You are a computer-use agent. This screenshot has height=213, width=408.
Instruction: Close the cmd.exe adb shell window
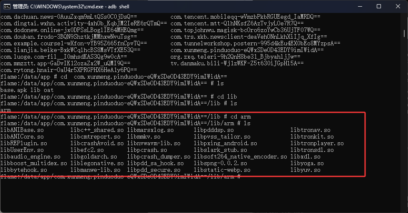398,7
